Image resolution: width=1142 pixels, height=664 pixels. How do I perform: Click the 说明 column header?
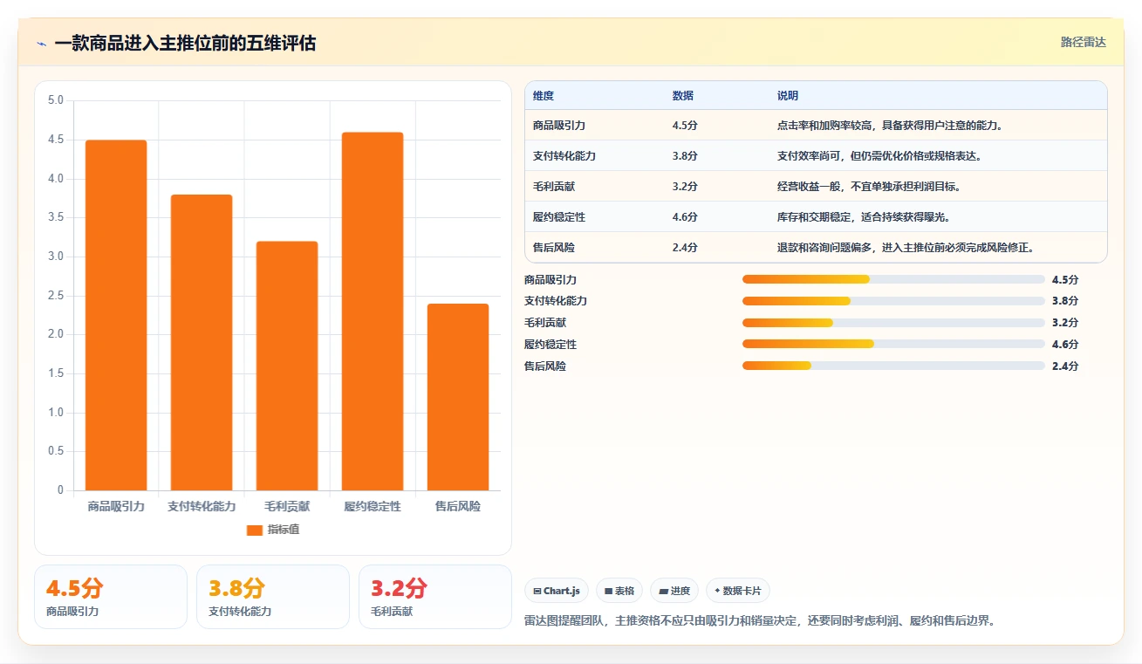(x=788, y=96)
